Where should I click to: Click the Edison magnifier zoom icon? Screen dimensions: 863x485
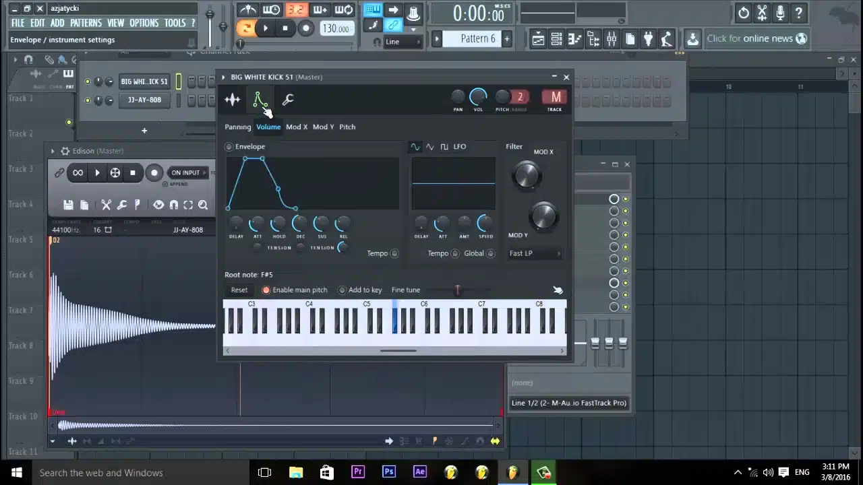tap(203, 205)
